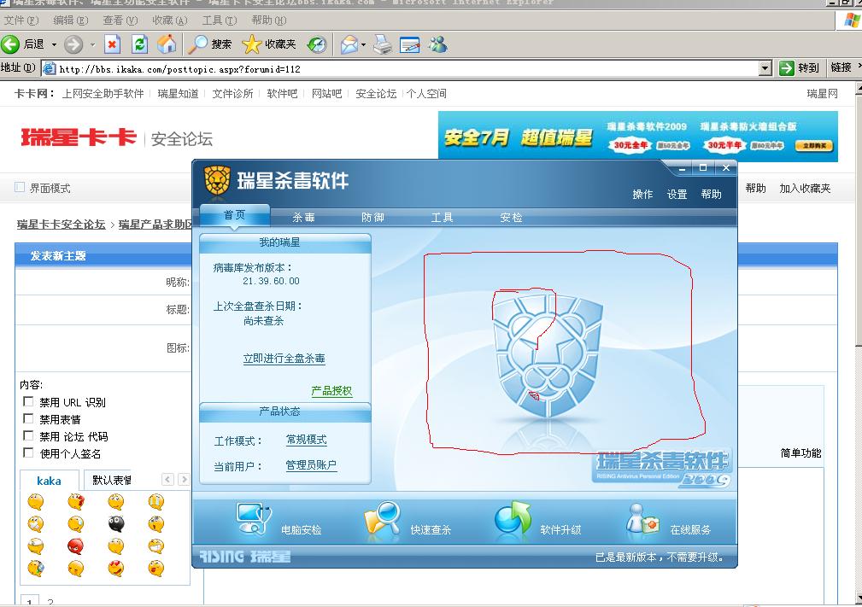This screenshot has height=607, width=862.
Task: Open the 查看 menu in IE
Action: pyautogui.click(x=120, y=20)
